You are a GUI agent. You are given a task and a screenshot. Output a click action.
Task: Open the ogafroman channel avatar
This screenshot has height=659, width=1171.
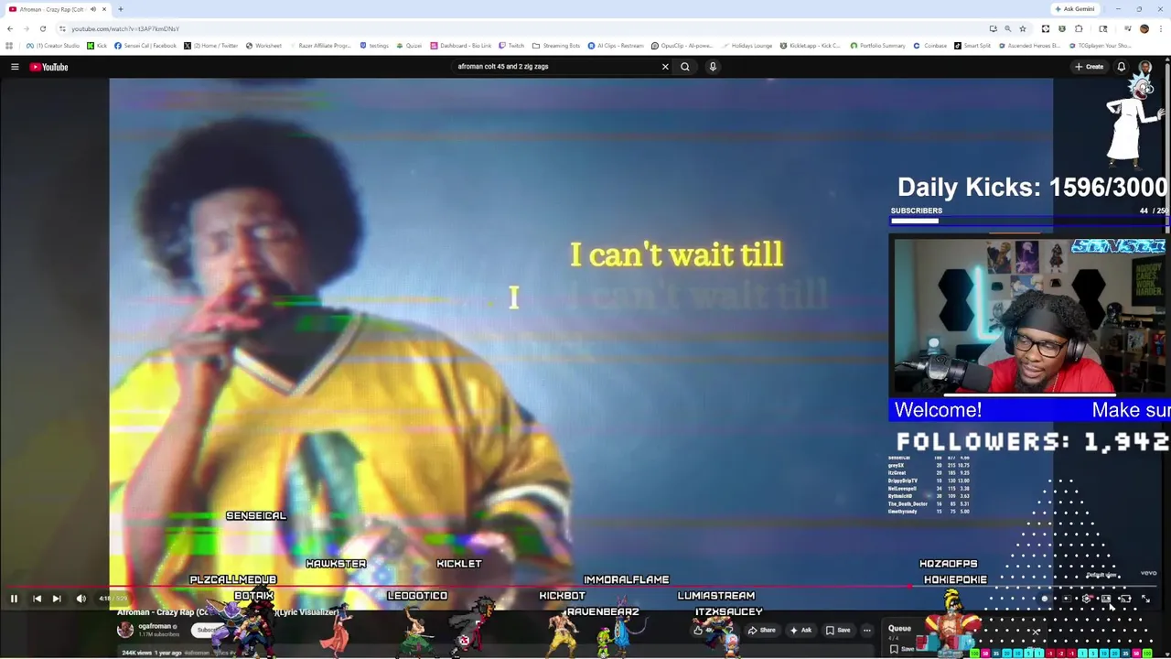tap(125, 630)
